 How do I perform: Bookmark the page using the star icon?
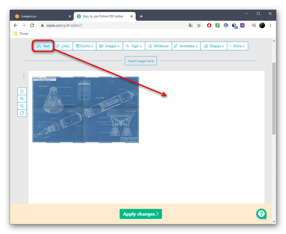click(x=199, y=25)
